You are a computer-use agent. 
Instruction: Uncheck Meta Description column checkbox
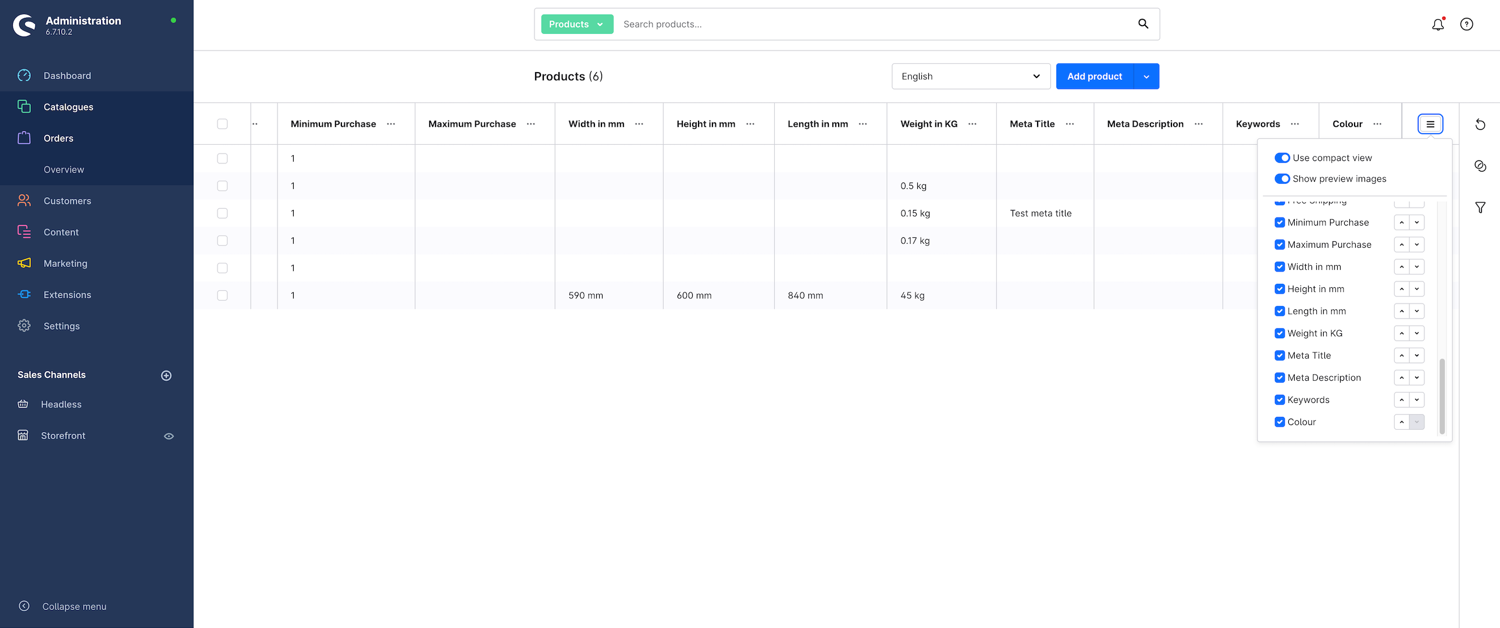coord(1280,377)
